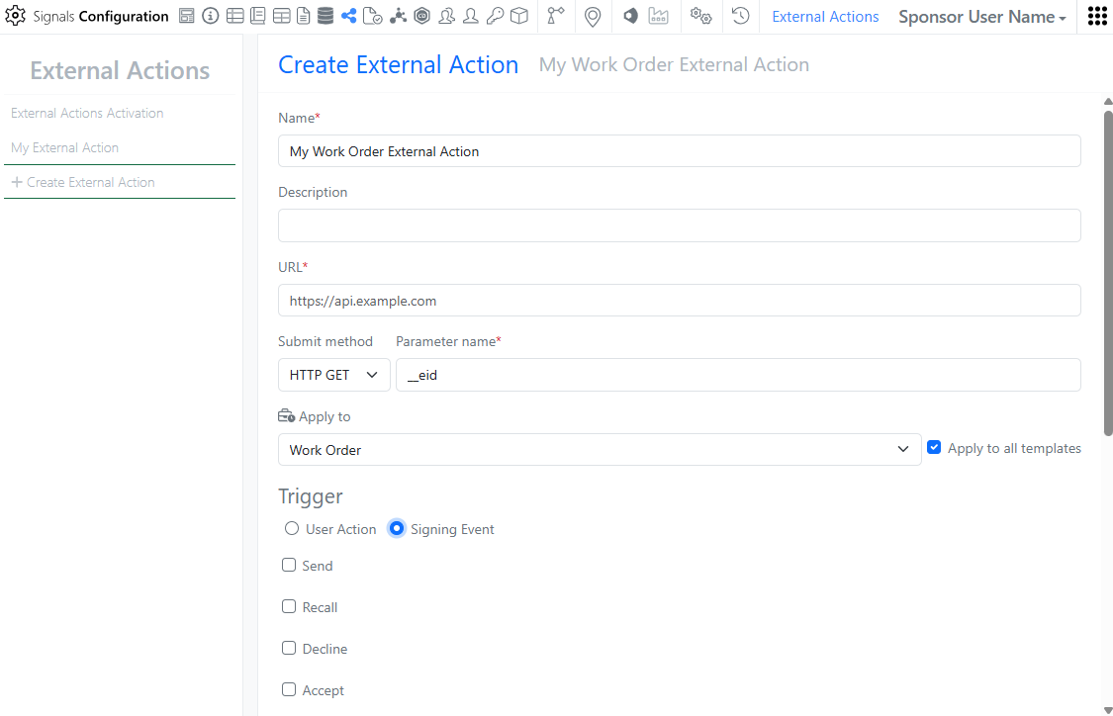Screen dimensions: 1113x716
Task: Open the document with checkmark icon
Action: point(373,16)
